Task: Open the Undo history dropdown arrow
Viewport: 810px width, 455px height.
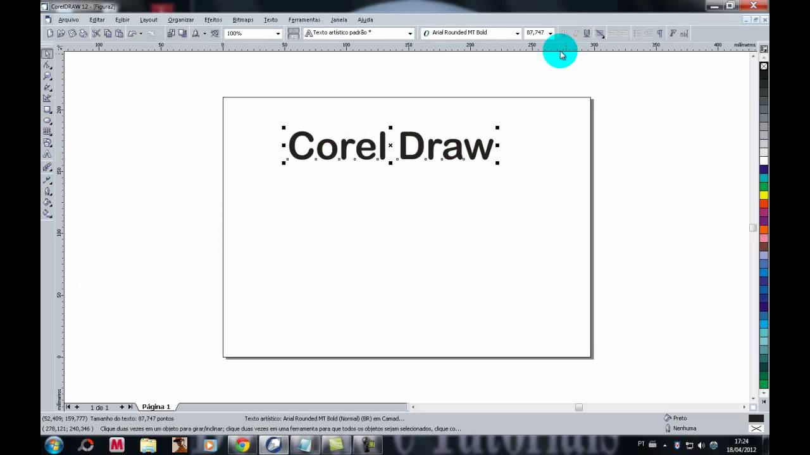Action: [140, 33]
